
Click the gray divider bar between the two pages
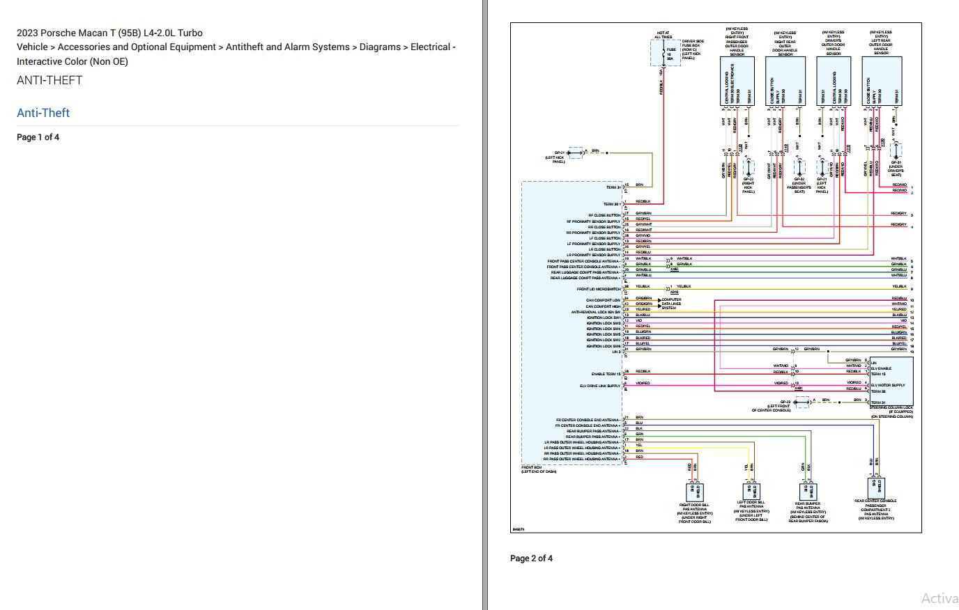(x=484, y=305)
